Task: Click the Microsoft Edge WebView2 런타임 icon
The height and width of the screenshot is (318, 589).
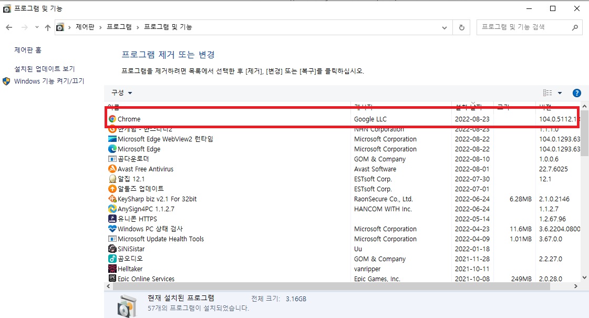Action: pyautogui.click(x=112, y=139)
